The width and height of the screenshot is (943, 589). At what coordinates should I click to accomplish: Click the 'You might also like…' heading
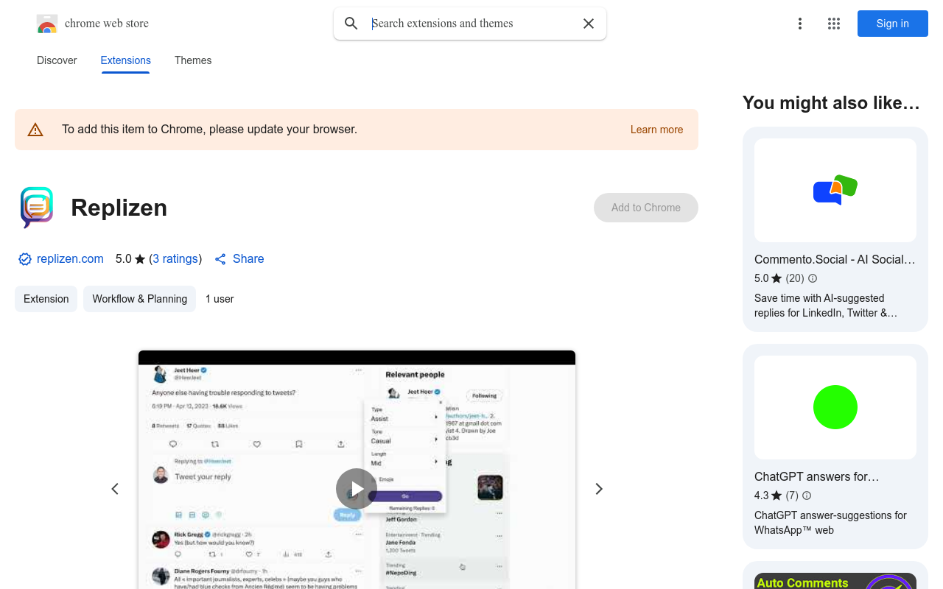pyautogui.click(x=831, y=103)
